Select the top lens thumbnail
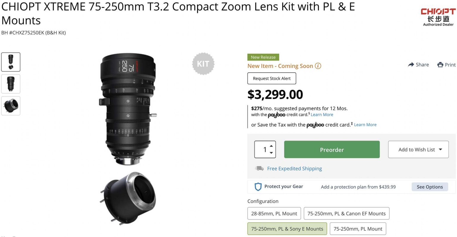 point(11,62)
